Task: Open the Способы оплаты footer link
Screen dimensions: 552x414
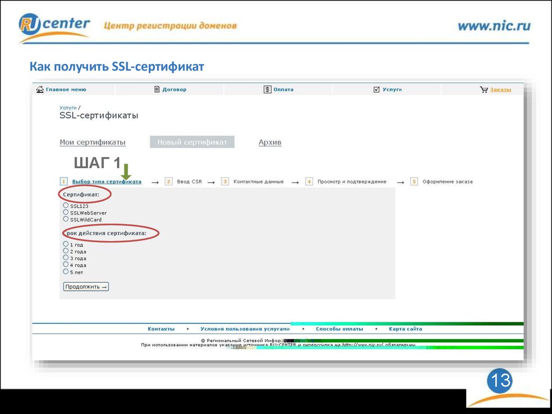Action: click(x=340, y=329)
